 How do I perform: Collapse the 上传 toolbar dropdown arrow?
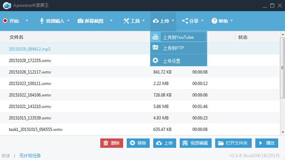tap(173, 21)
